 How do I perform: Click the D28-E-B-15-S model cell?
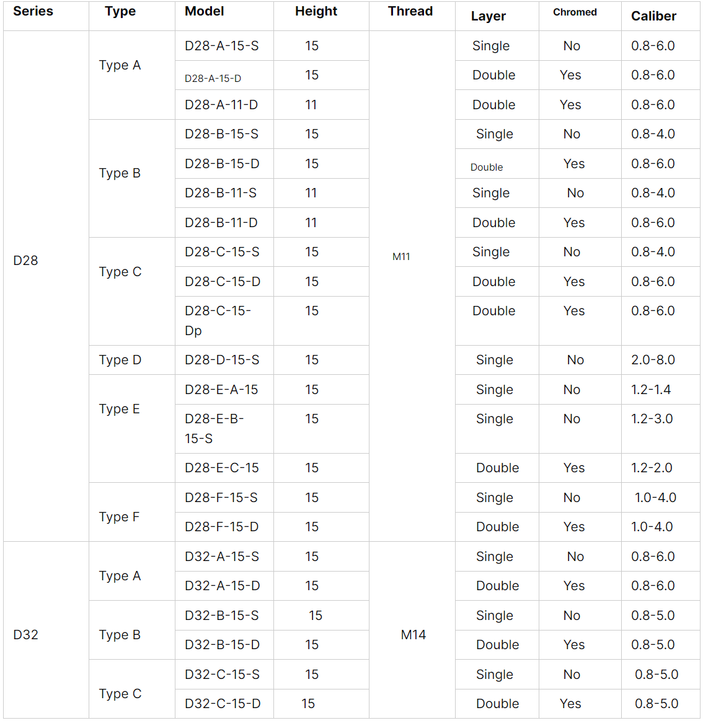pyautogui.click(x=224, y=429)
